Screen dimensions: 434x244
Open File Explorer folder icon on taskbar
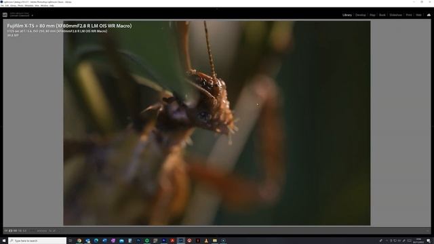pos(215,241)
